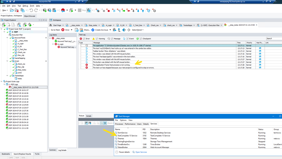282x159 pixels.
Task: Click the Undo icon in main toolbar
Action: tap(31, 10)
